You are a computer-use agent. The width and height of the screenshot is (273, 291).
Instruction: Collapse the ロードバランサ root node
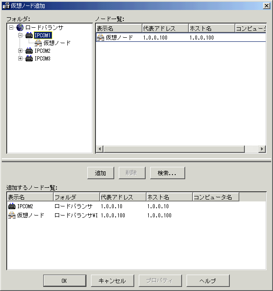(x=11, y=27)
